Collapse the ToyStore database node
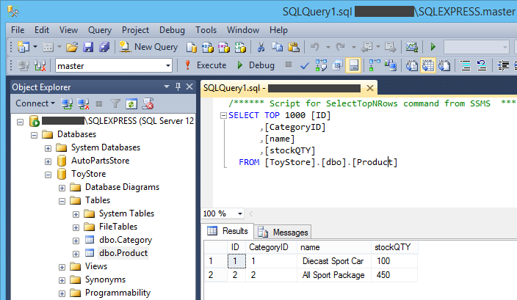 (x=48, y=175)
